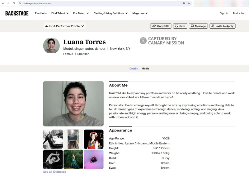This screenshot has height=178, width=249.
Task: Switch to the Details tab
Action: coord(134,69)
